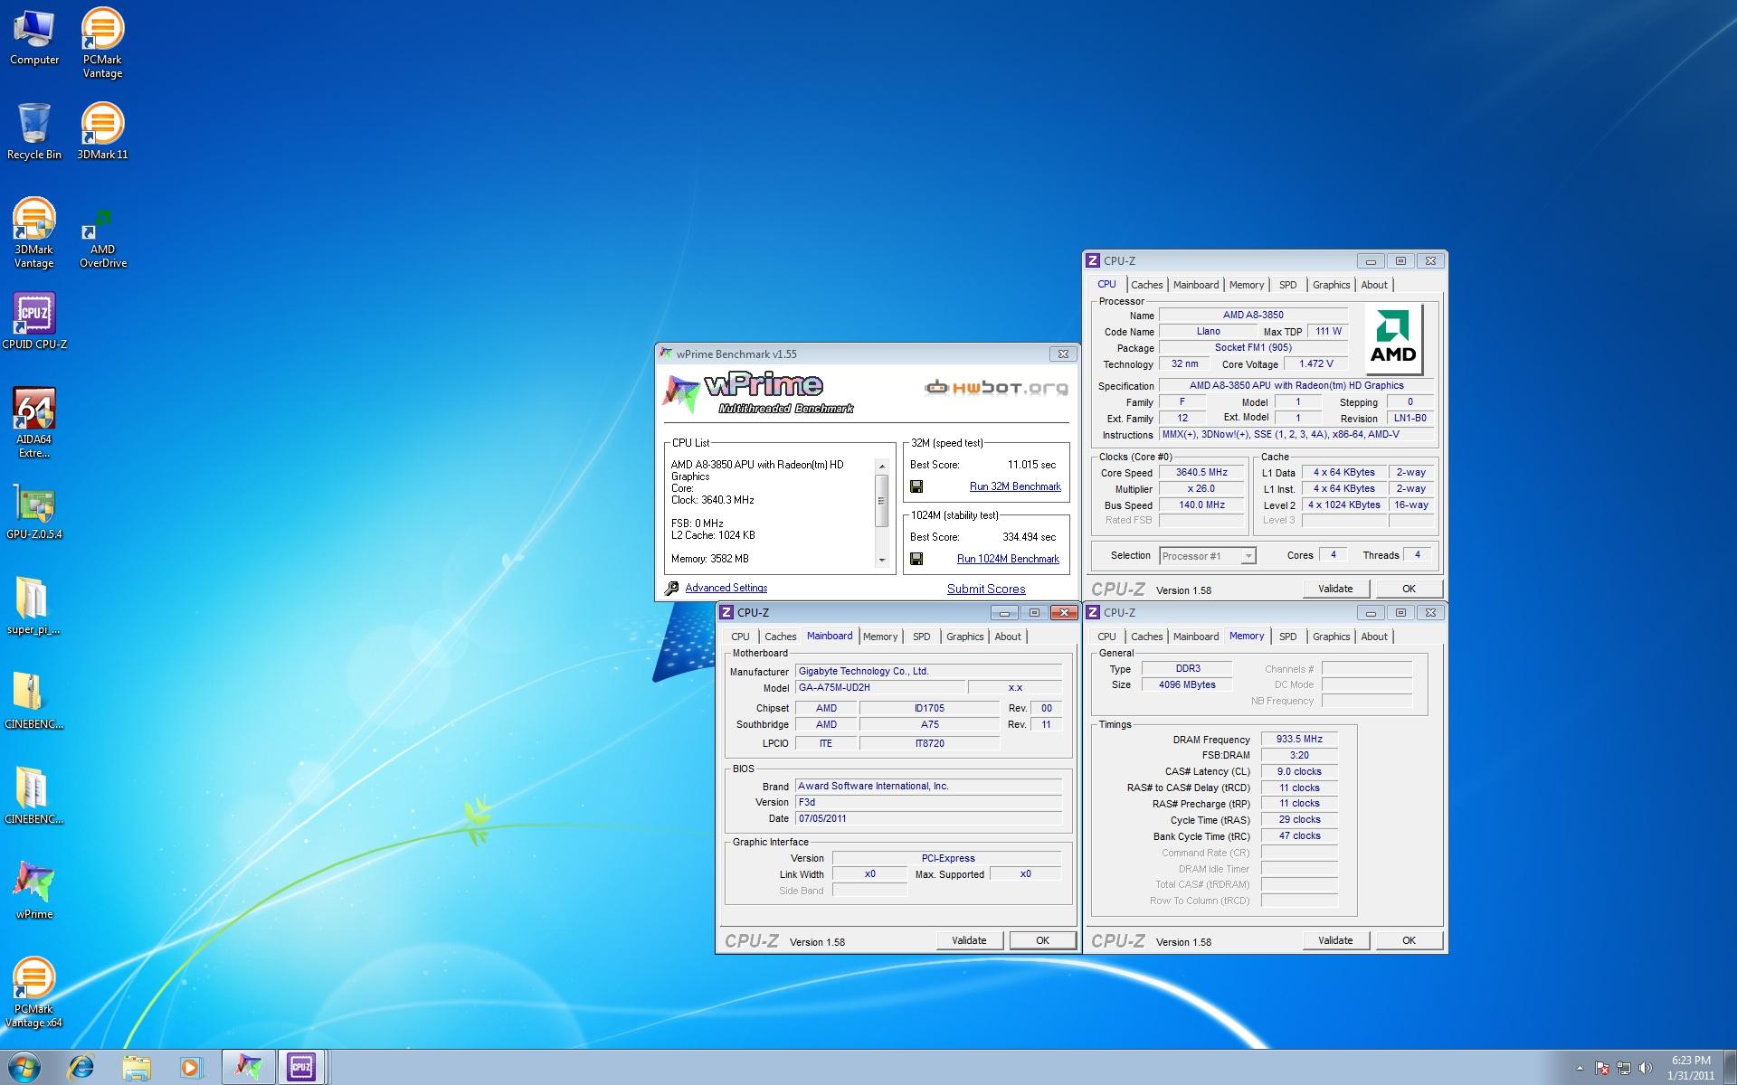Open wPrime Advanced Settings link
Image resolution: width=1737 pixels, height=1085 pixels.
[726, 588]
